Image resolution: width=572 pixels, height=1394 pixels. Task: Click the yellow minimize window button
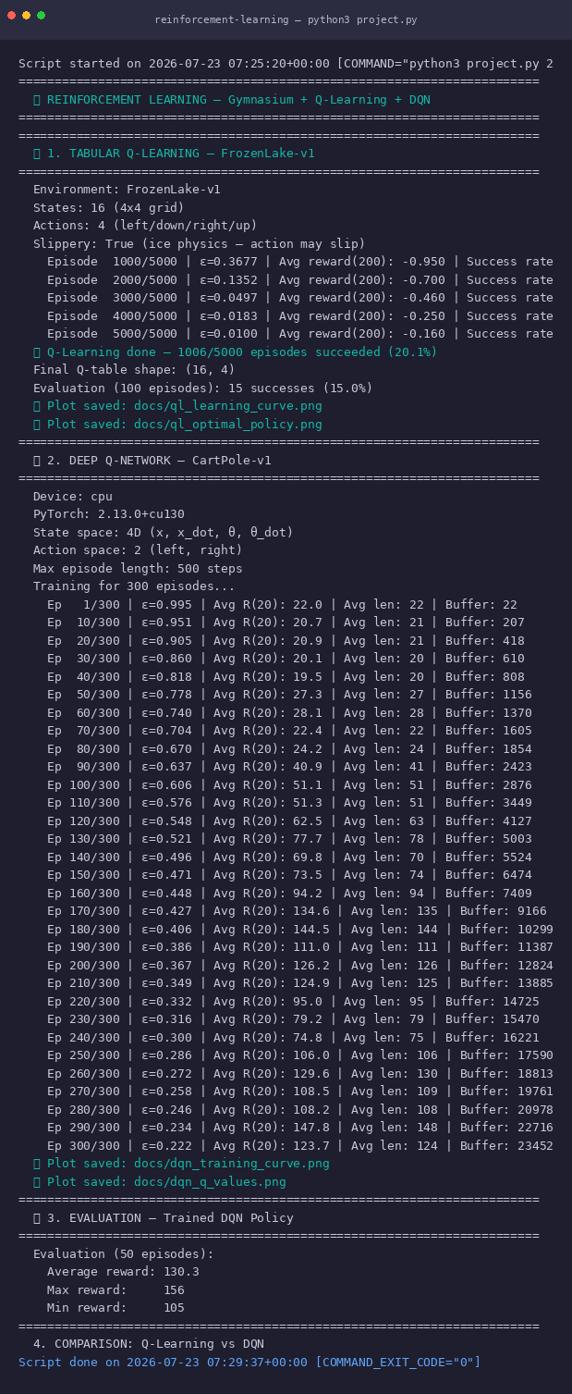[27, 16]
